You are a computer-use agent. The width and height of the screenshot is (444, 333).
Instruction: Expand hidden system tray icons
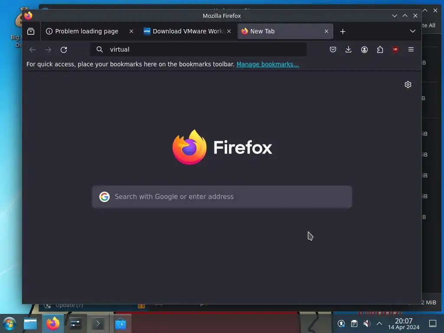[x=379, y=323]
